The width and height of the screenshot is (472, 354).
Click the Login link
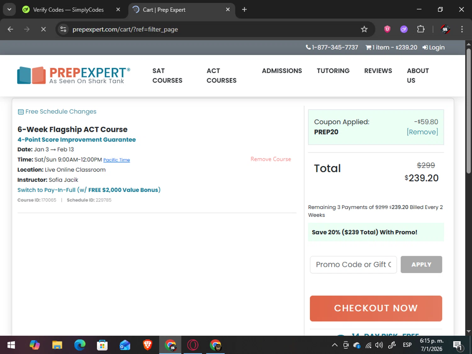434,47
